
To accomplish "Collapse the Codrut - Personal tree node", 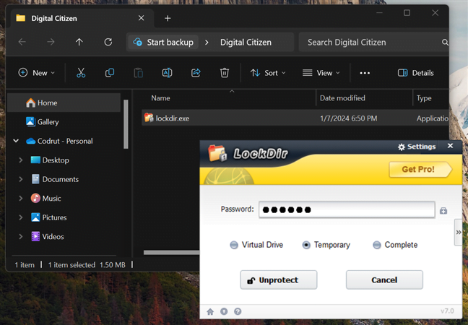I will tap(16, 141).
